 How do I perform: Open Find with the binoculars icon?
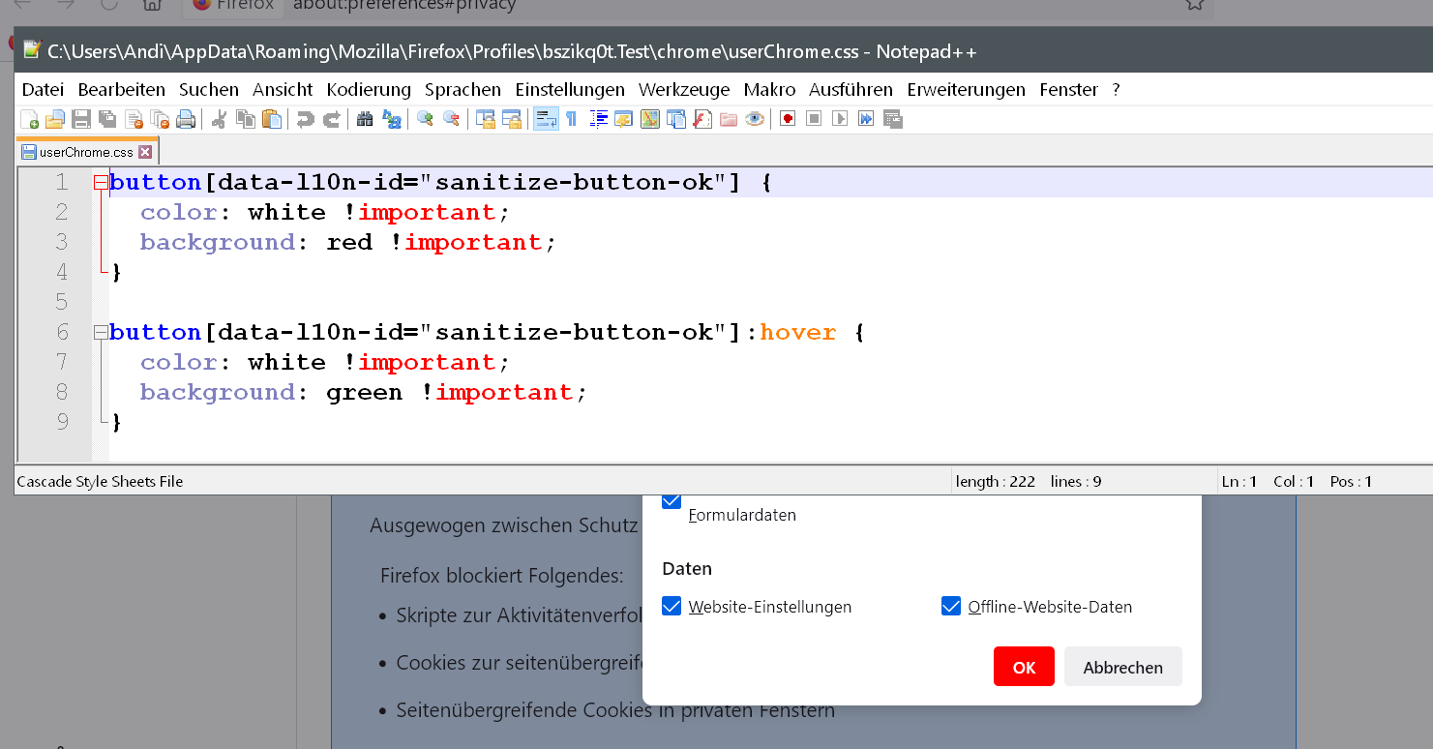pyautogui.click(x=365, y=119)
